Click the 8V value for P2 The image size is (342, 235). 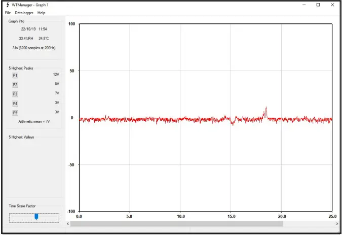click(x=57, y=84)
